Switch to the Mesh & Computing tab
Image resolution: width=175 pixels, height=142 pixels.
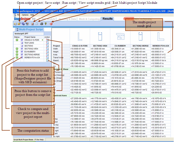click(x=89, y=19)
